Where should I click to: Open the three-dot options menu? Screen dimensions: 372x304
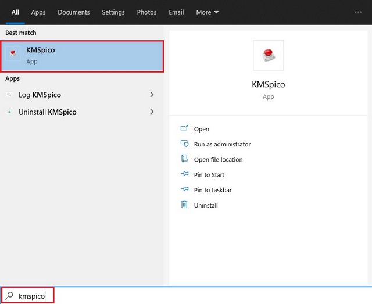click(358, 12)
